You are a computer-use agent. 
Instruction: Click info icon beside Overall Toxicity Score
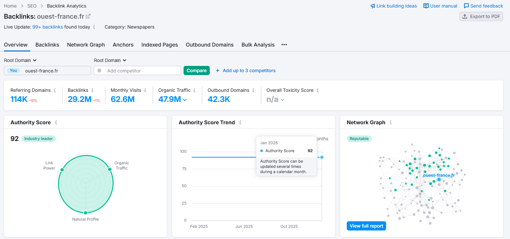click(318, 90)
